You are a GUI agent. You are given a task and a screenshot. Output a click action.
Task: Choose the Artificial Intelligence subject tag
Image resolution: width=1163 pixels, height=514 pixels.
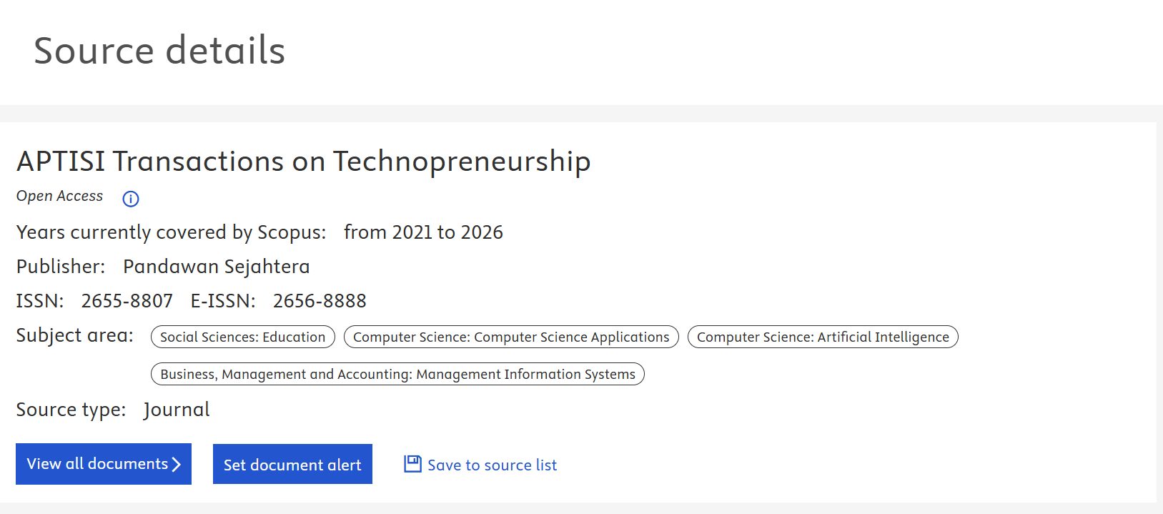click(823, 337)
